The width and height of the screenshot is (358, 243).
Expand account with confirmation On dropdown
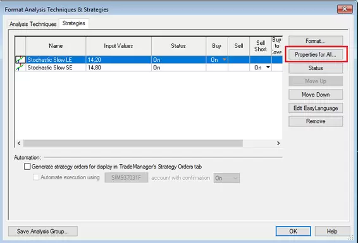[x=226, y=178]
